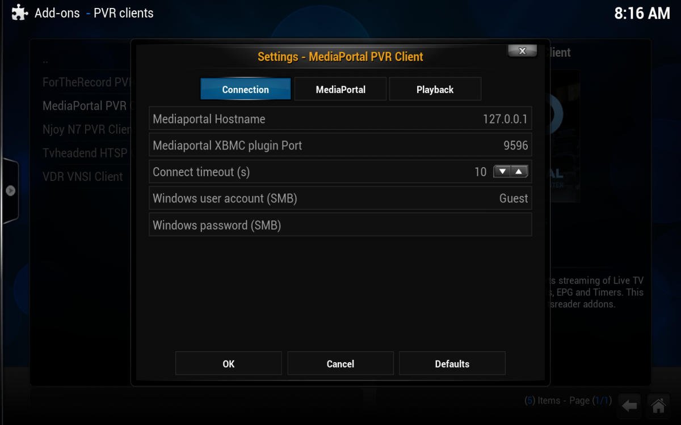Select the Connection tab
Viewport: 681px width, 425px height.
(245, 89)
